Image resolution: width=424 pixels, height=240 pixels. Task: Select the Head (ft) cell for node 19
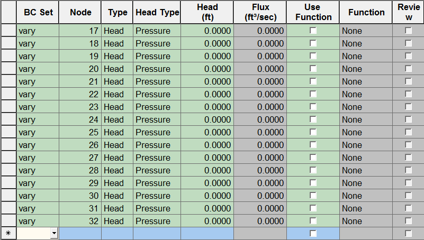(x=207, y=56)
